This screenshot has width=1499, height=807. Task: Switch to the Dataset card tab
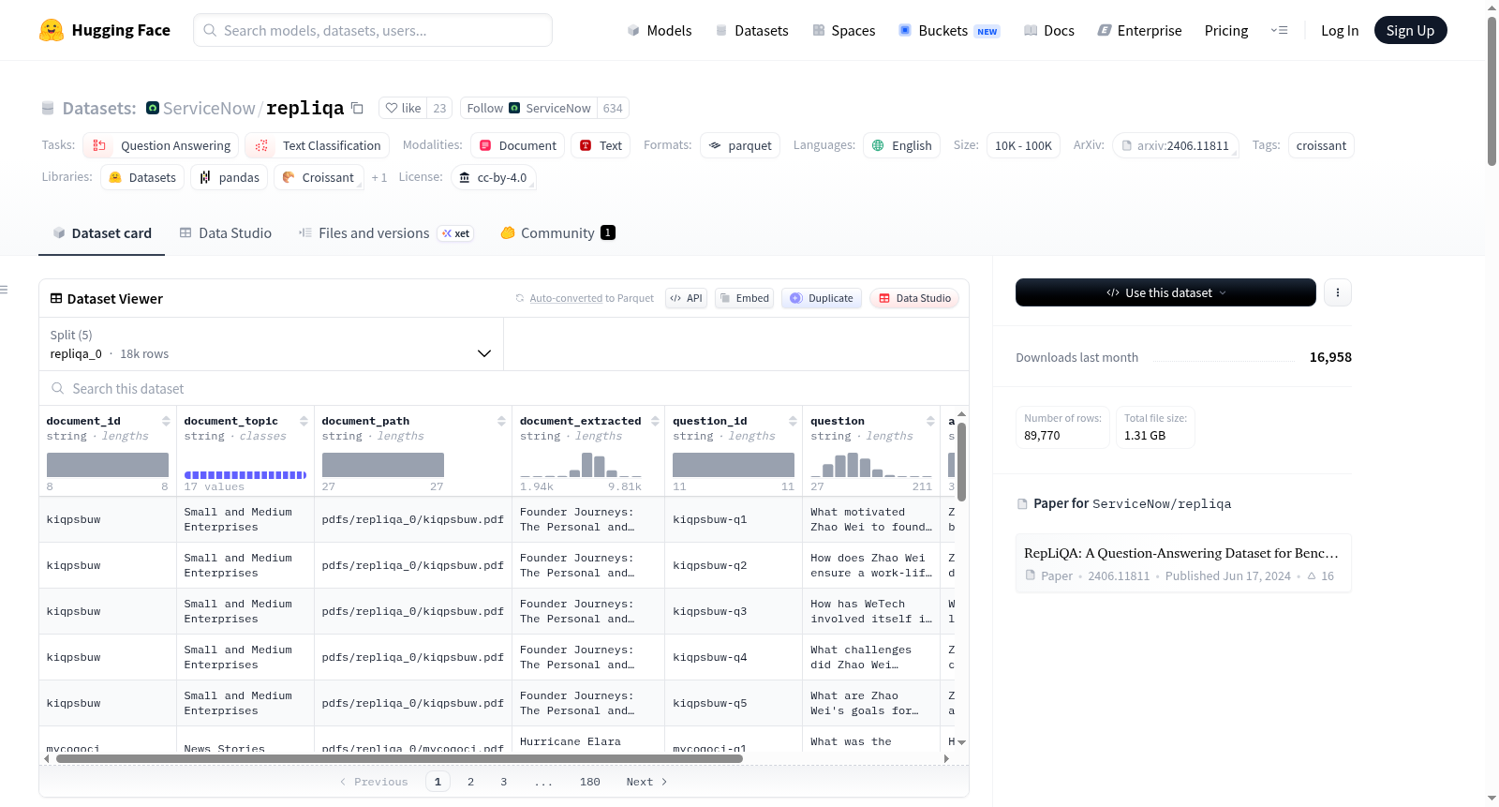(x=102, y=232)
